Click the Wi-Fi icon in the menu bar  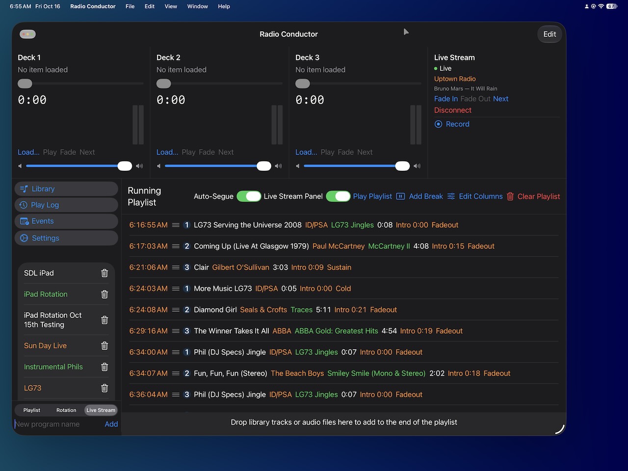pos(601,6)
